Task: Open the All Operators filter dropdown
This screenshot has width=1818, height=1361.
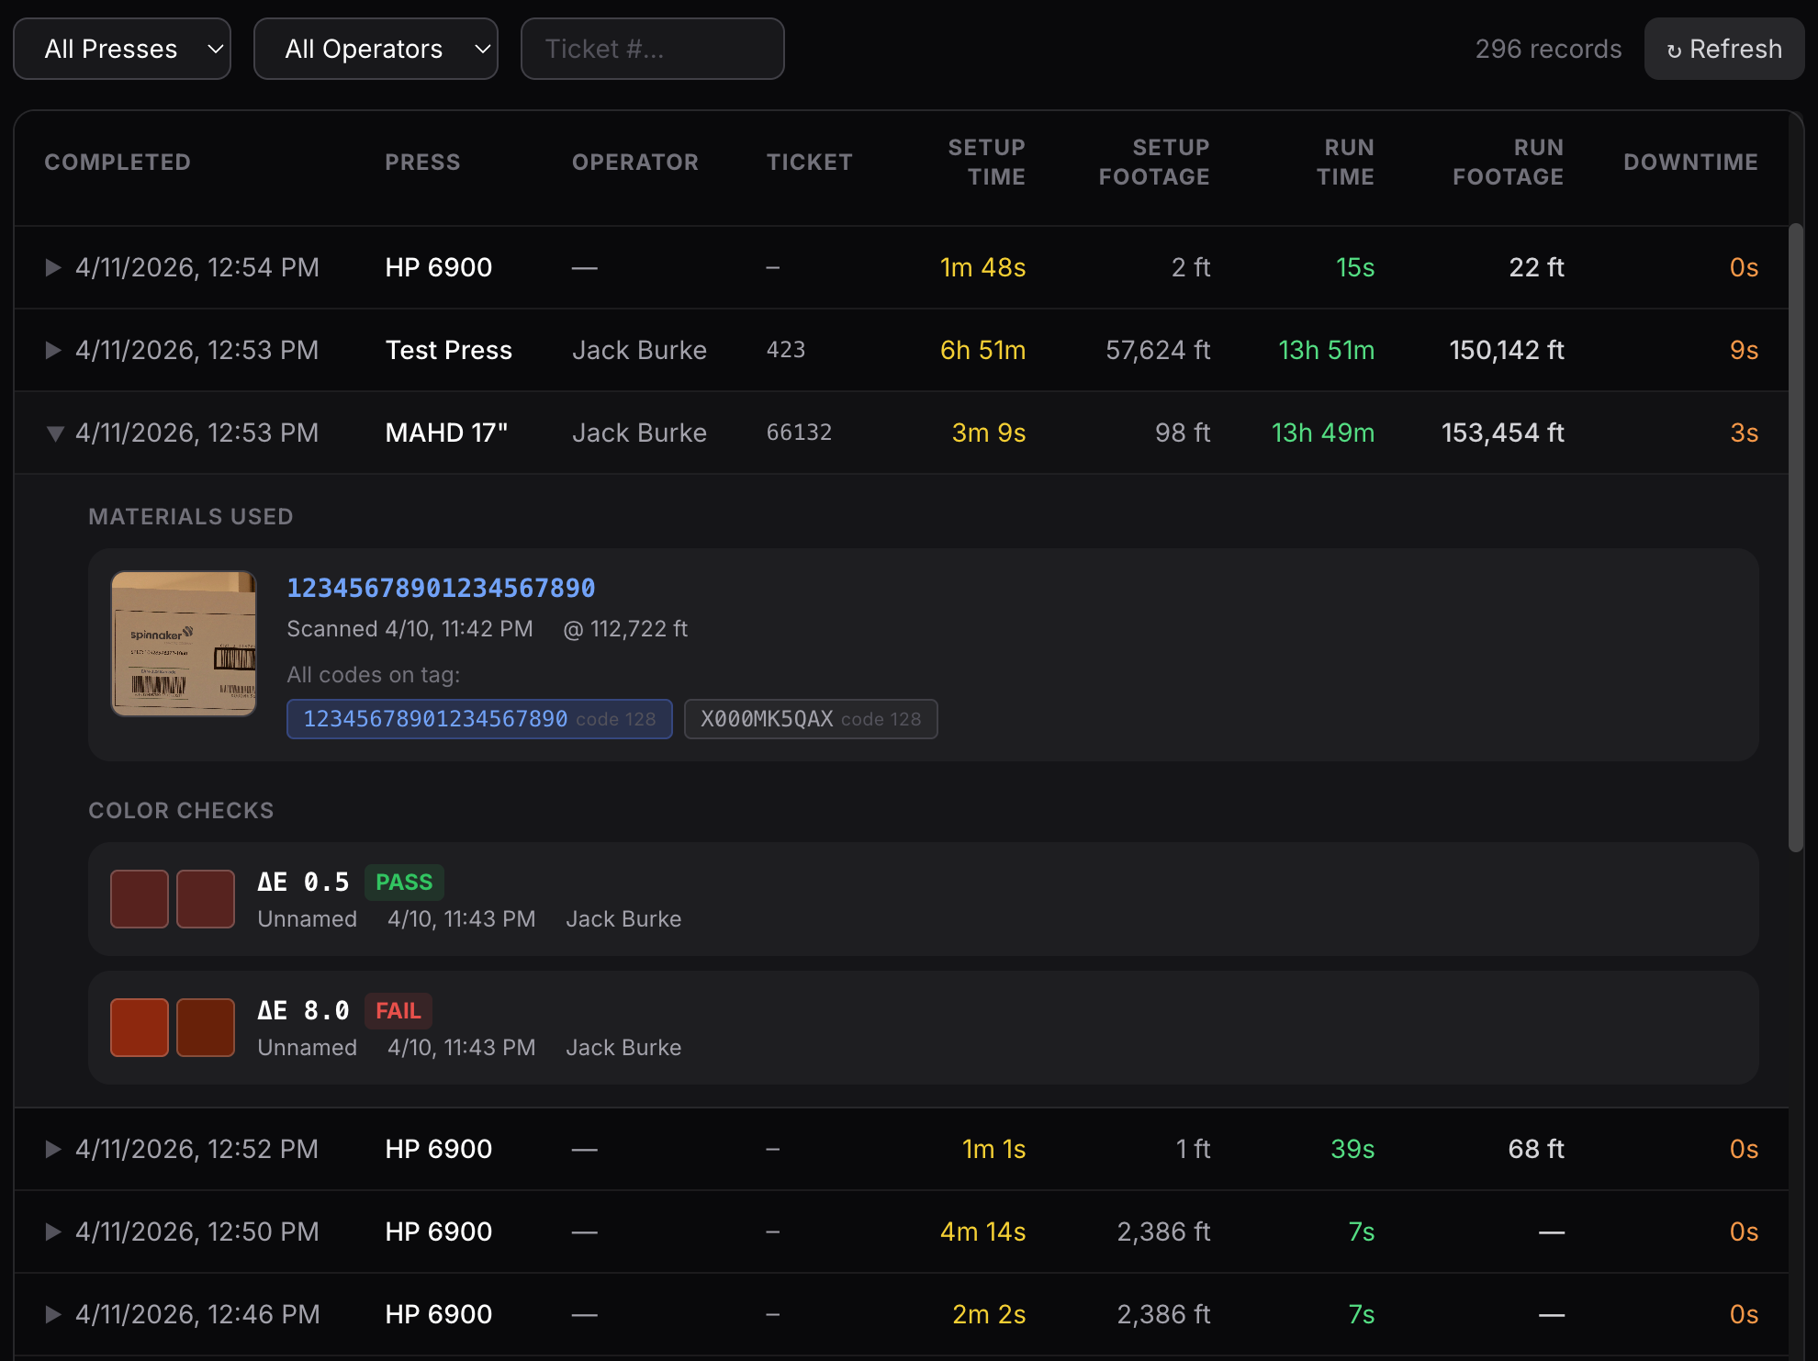Action: pos(376,49)
